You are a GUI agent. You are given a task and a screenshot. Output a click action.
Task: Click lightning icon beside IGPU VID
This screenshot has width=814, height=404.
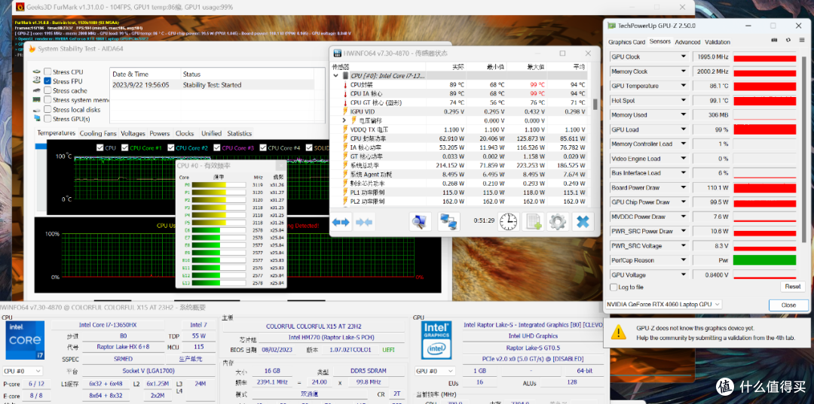pyautogui.click(x=345, y=111)
